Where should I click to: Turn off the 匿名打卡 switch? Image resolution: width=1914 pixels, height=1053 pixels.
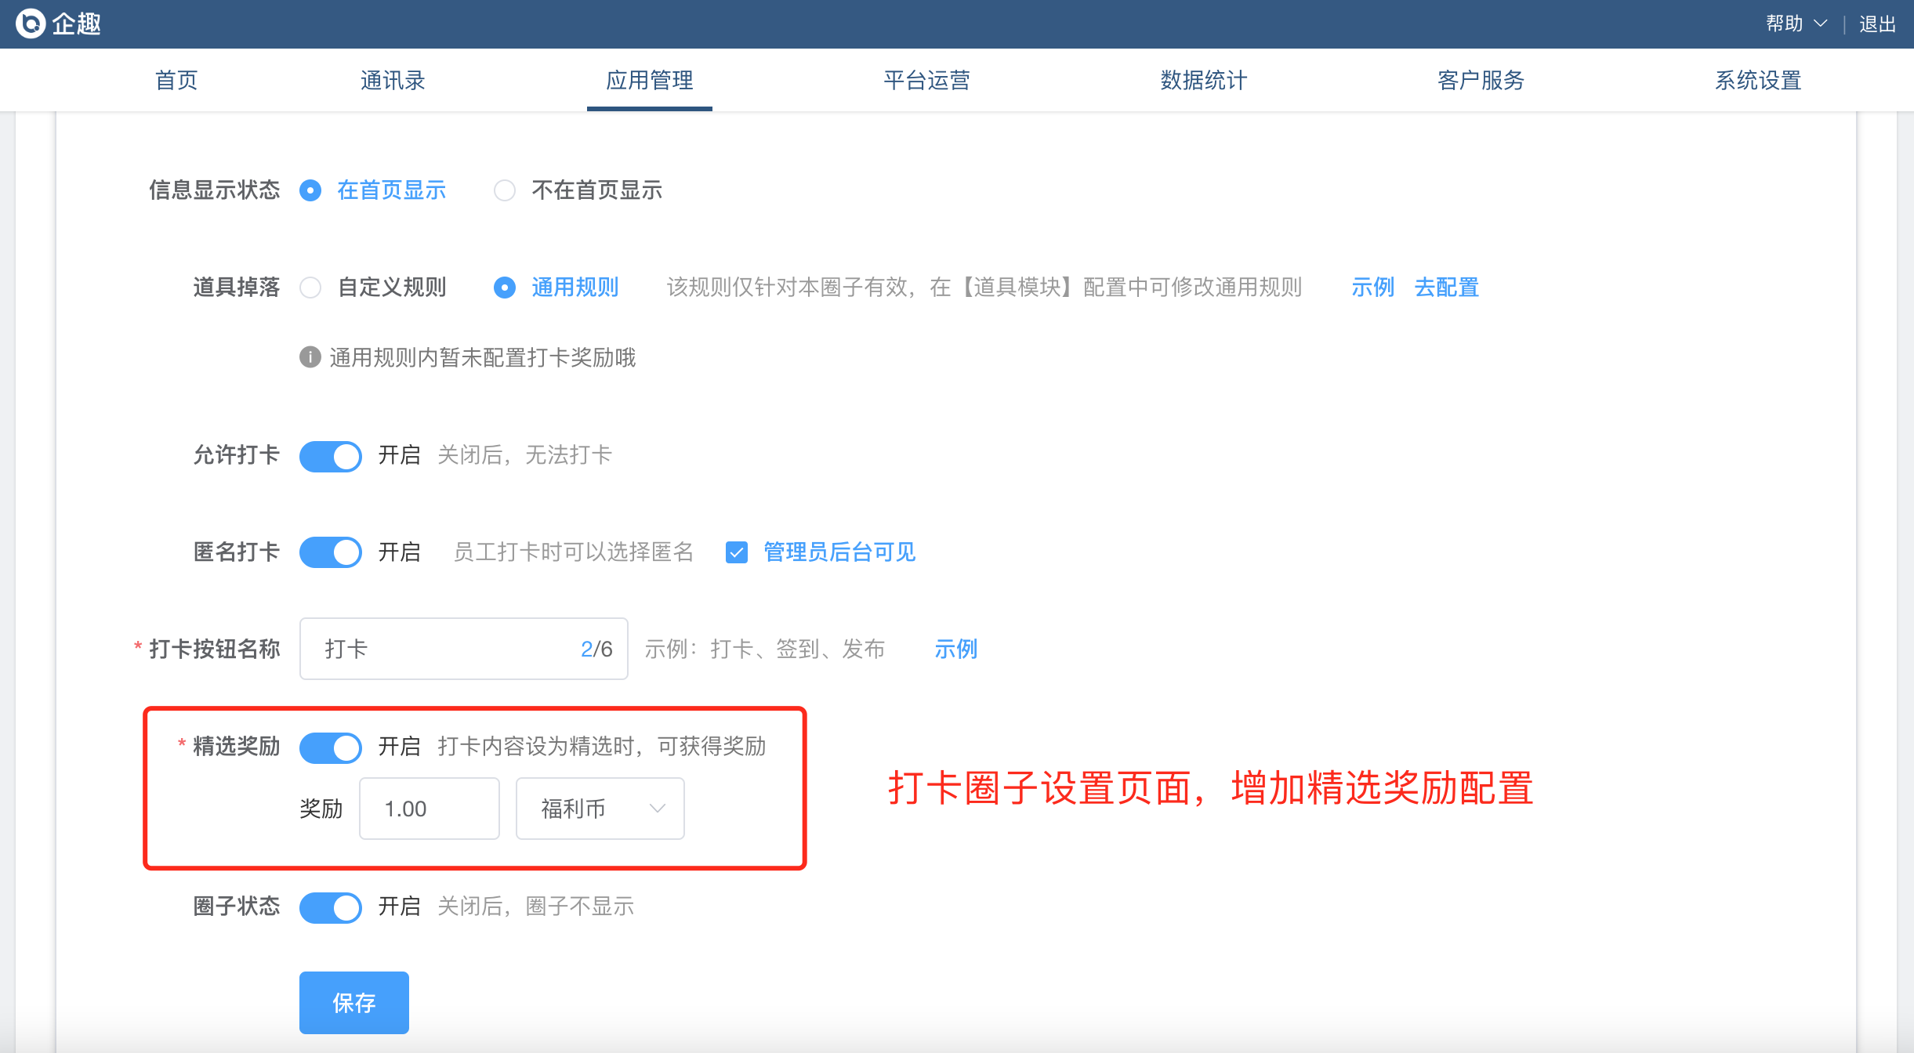331,552
